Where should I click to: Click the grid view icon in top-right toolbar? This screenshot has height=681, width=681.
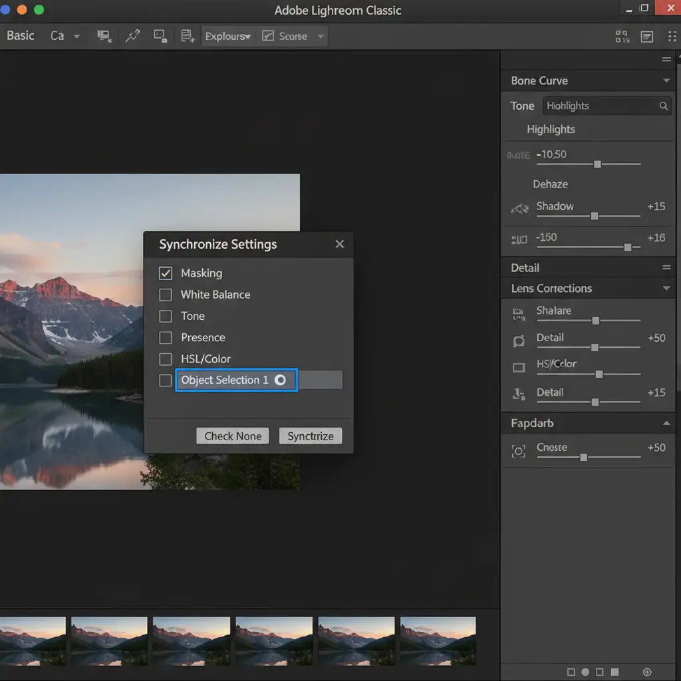coord(622,37)
